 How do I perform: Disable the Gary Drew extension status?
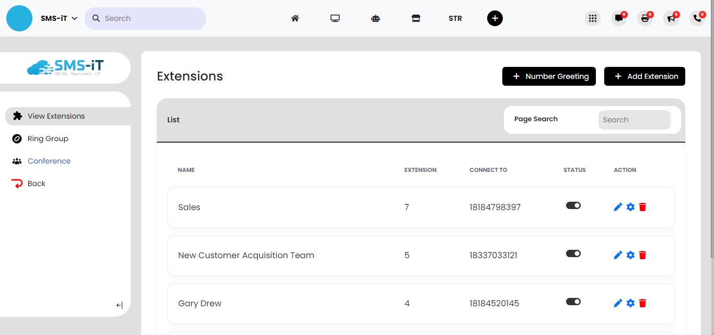(x=573, y=302)
